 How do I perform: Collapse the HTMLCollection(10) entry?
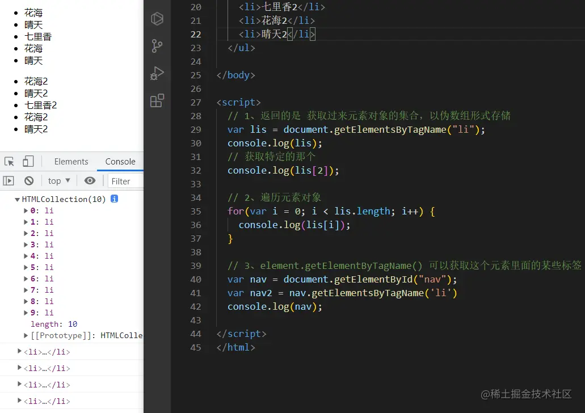pyautogui.click(x=17, y=200)
